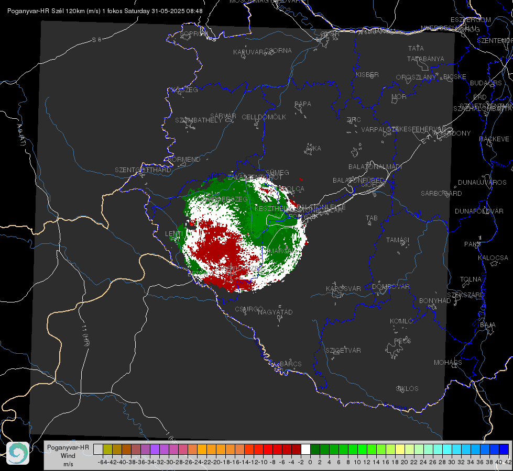This screenshot has height=471, width=513.
Task: Click the TAMÁSI town label
Action: [398, 240]
